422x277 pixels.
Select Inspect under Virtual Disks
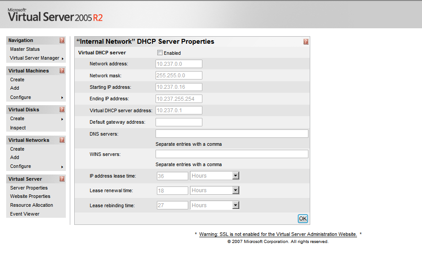[x=18, y=128]
